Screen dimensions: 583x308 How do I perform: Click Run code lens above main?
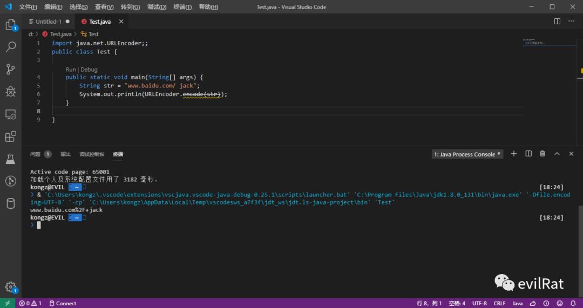click(71, 70)
